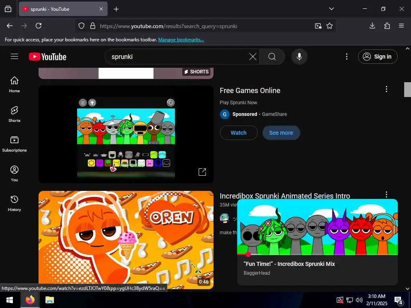Open Shorts in the sidebar
The width and height of the screenshot is (411, 308).
pos(14,114)
